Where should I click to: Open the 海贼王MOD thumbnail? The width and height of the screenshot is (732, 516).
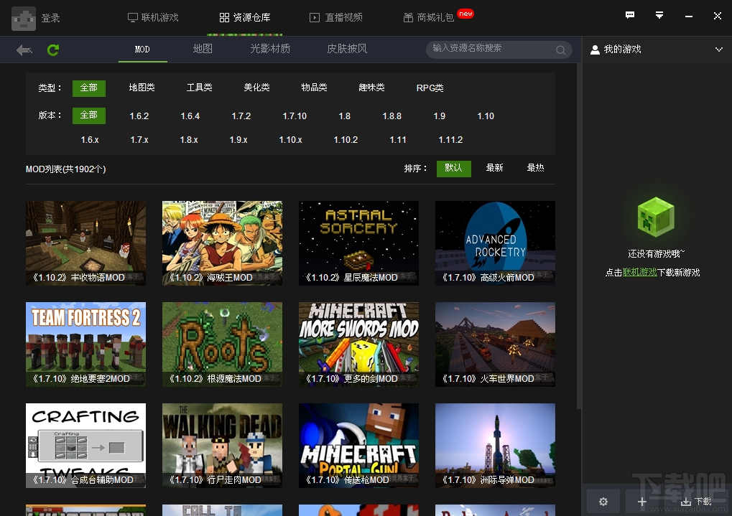(x=222, y=243)
